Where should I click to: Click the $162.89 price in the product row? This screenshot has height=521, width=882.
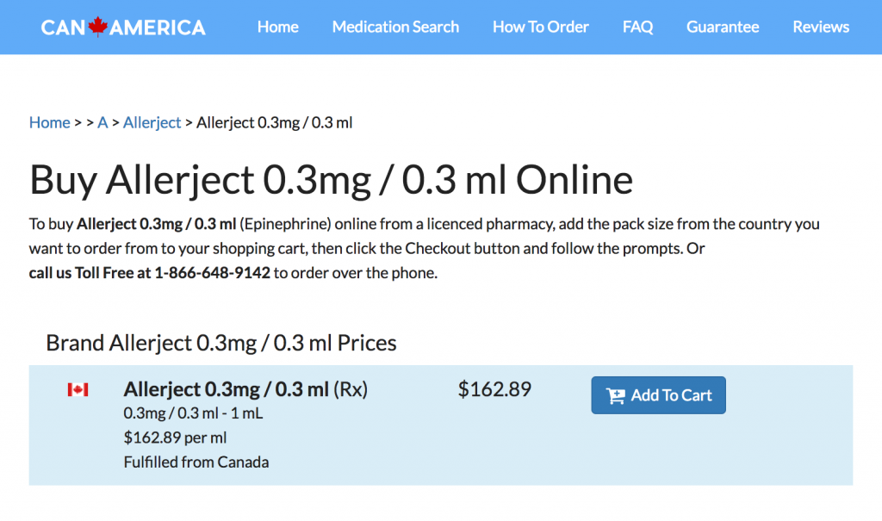click(x=494, y=388)
